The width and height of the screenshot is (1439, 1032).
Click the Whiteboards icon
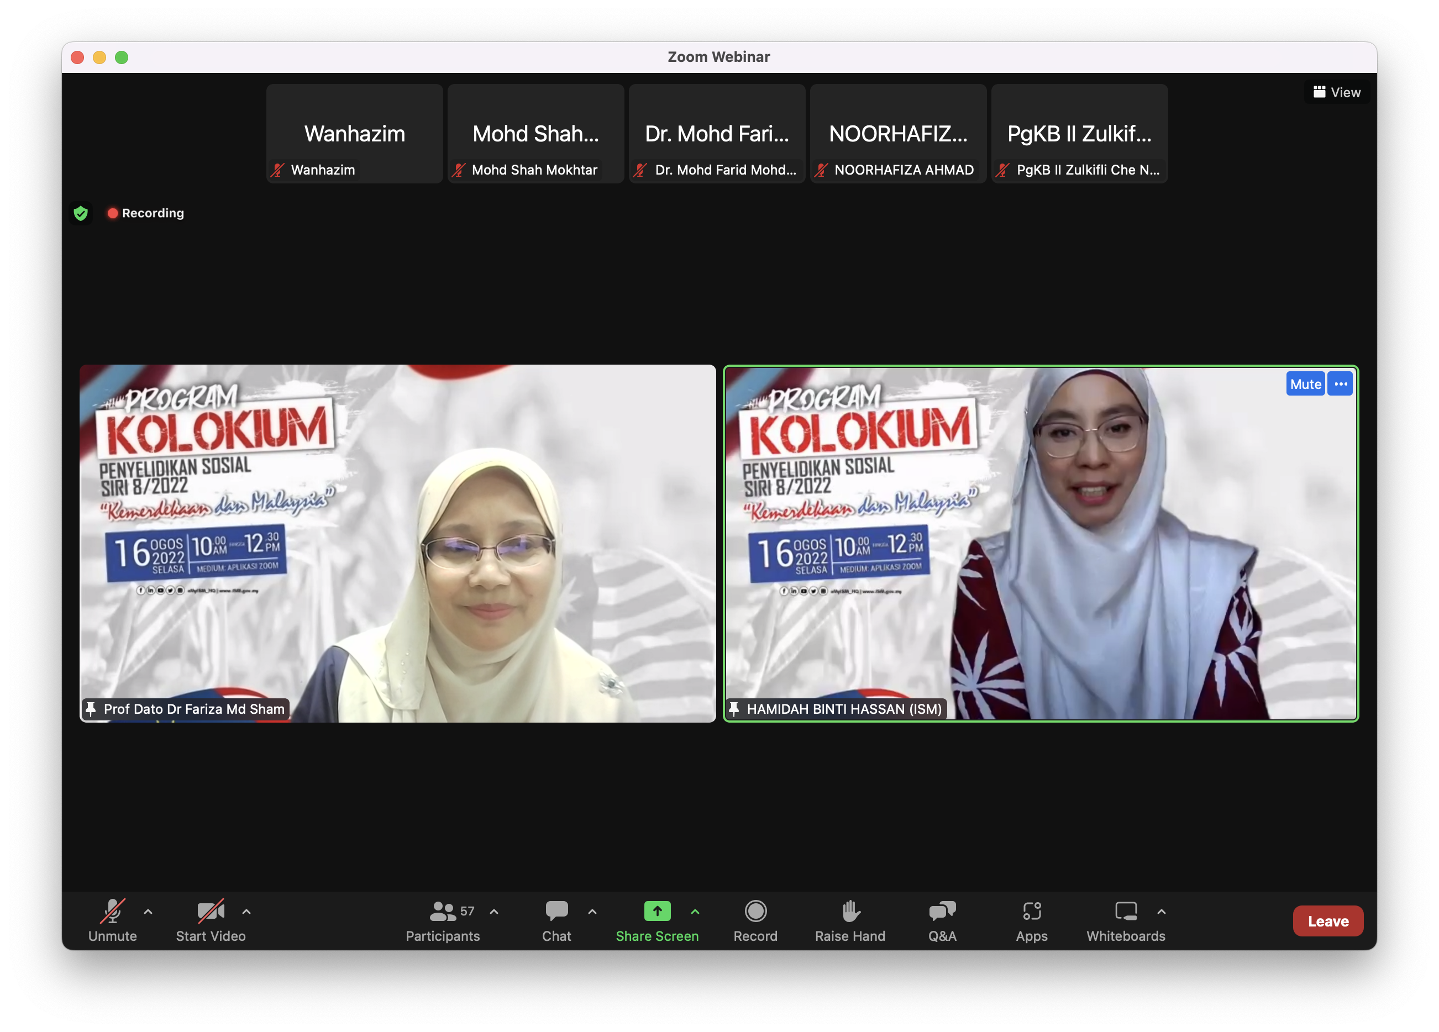click(x=1125, y=912)
